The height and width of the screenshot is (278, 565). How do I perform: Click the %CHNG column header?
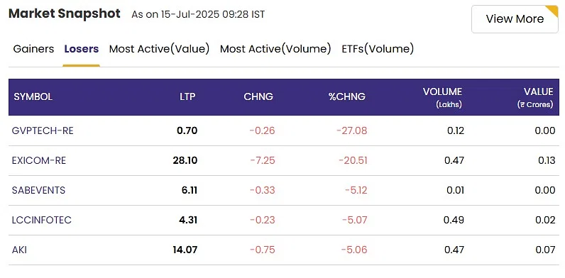(346, 97)
